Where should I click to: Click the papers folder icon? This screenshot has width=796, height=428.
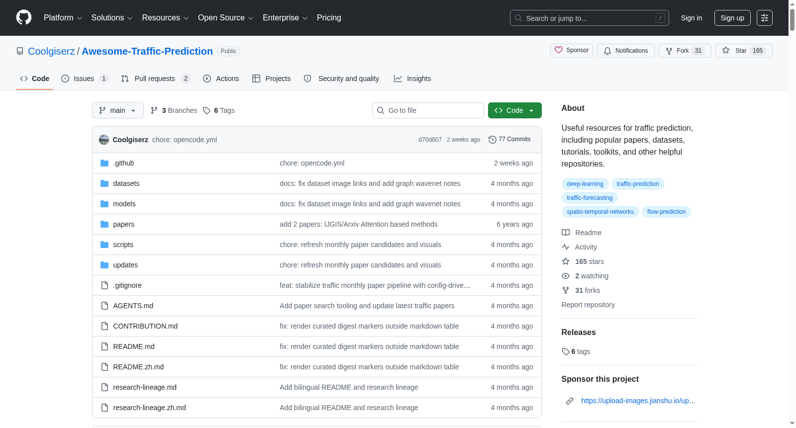click(x=104, y=224)
